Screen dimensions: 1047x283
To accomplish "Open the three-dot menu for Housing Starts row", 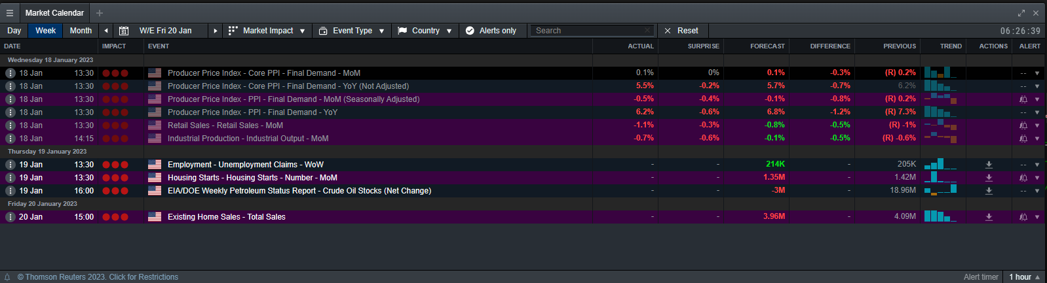I will point(10,178).
